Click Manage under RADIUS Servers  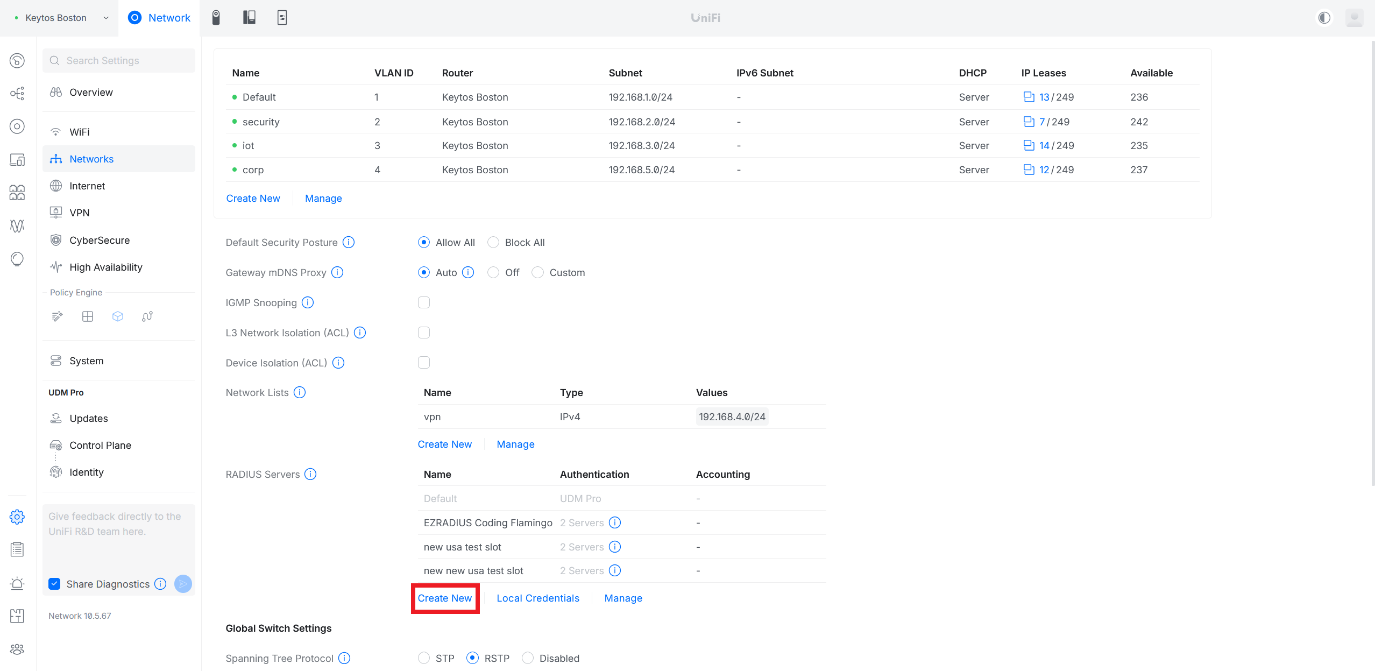pyautogui.click(x=623, y=598)
